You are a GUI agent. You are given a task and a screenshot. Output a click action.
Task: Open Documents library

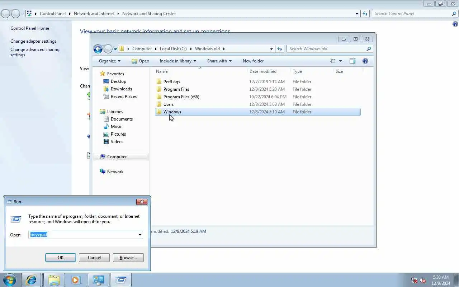pos(122,119)
